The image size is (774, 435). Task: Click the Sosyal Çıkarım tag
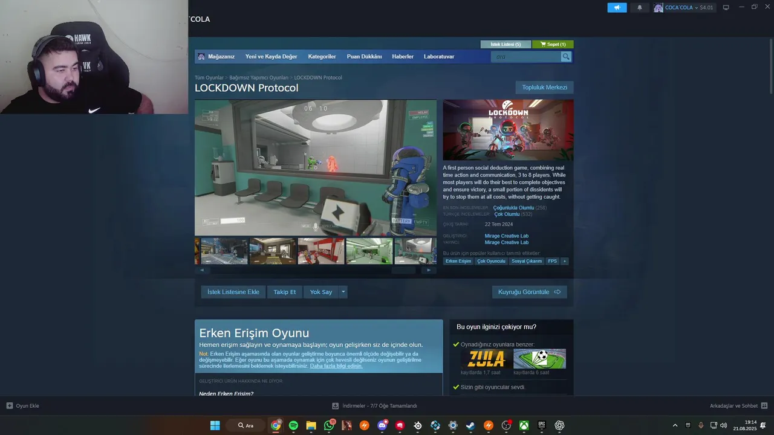[x=527, y=261]
